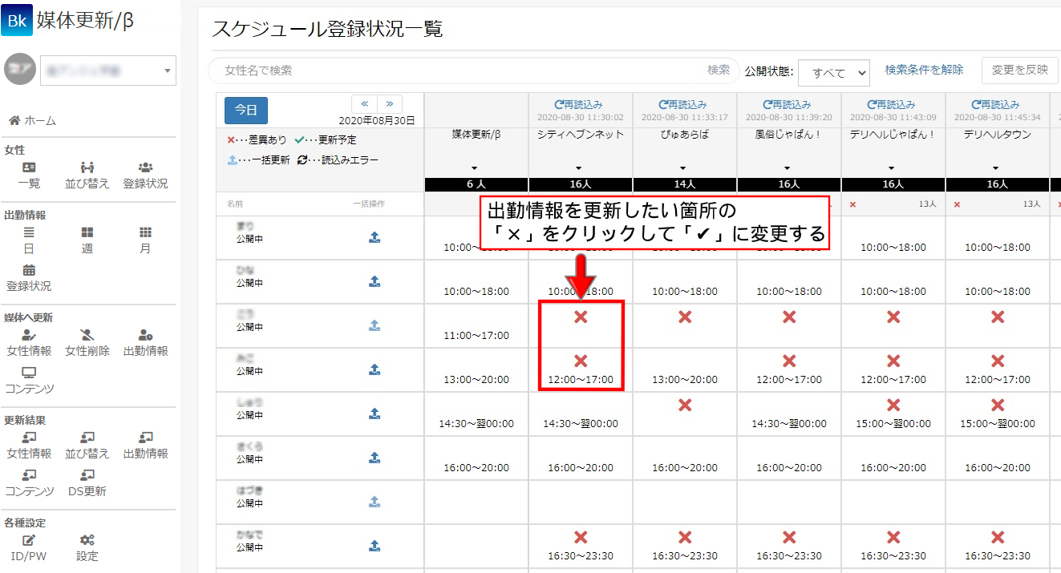Open the 公開状態 すべて dropdown
Viewport: 1061px width, 573px height.
tap(834, 72)
